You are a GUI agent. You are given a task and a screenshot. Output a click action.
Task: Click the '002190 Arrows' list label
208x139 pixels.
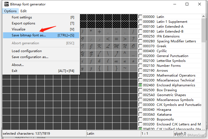click(155, 71)
